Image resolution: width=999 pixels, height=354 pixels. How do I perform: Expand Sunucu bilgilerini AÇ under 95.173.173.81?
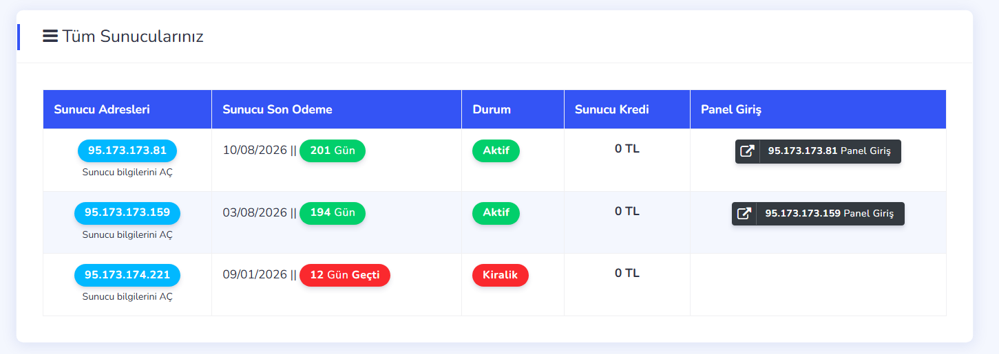[127, 172]
